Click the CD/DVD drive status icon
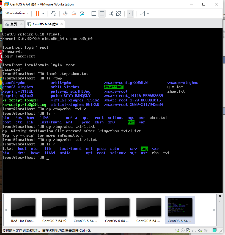225x235 pixels. (x=183, y=230)
